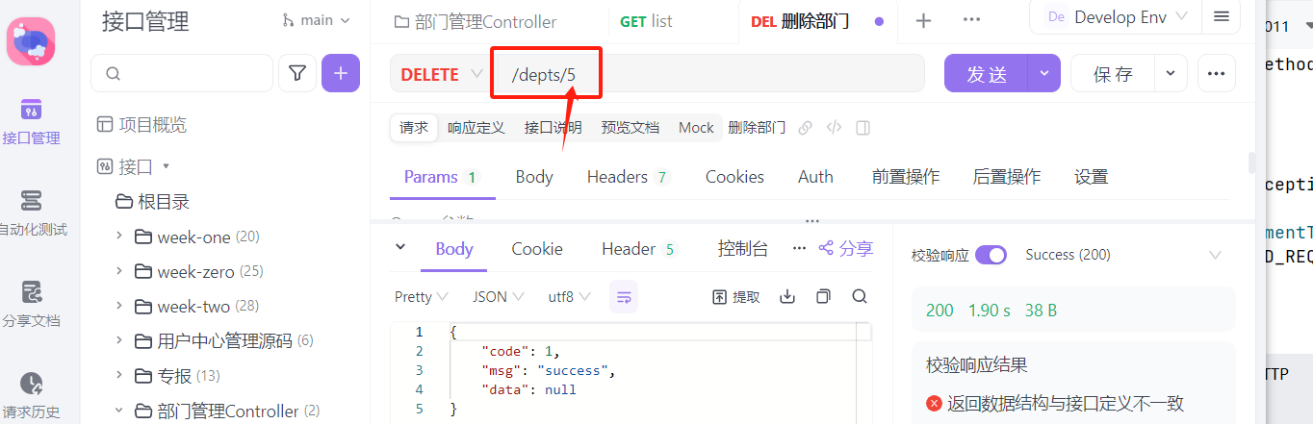The image size is (1313, 424).
Task: Click the Apifox app logo
Action: click(x=31, y=41)
